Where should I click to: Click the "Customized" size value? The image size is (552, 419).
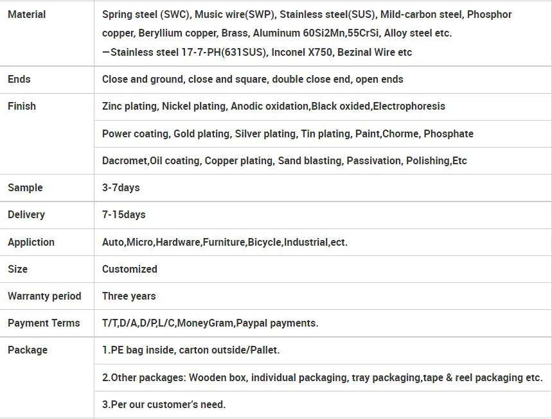pos(130,269)
